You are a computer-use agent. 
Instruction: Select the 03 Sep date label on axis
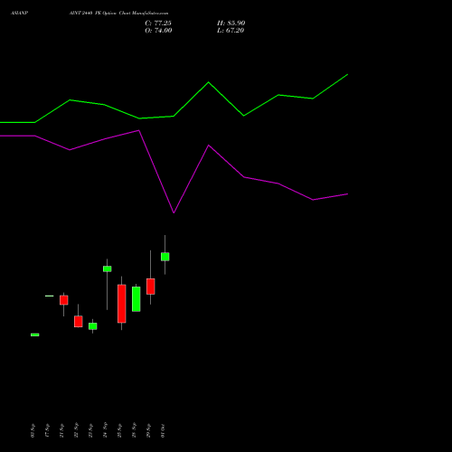(x=33, y=430)
